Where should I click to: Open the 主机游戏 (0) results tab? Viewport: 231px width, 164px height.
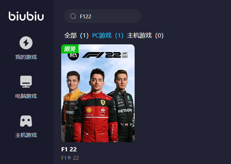(x=145, y=36)
